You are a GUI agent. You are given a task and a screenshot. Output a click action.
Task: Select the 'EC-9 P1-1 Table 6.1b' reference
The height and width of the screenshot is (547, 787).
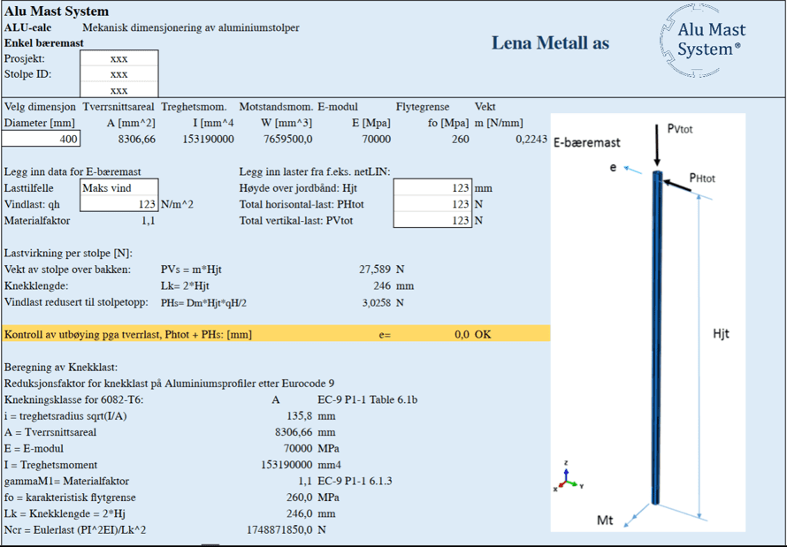click(367, 399)
